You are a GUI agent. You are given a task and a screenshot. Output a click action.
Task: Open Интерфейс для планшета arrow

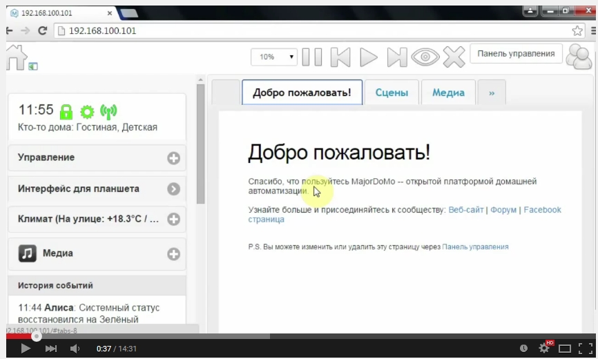[173, 188]
